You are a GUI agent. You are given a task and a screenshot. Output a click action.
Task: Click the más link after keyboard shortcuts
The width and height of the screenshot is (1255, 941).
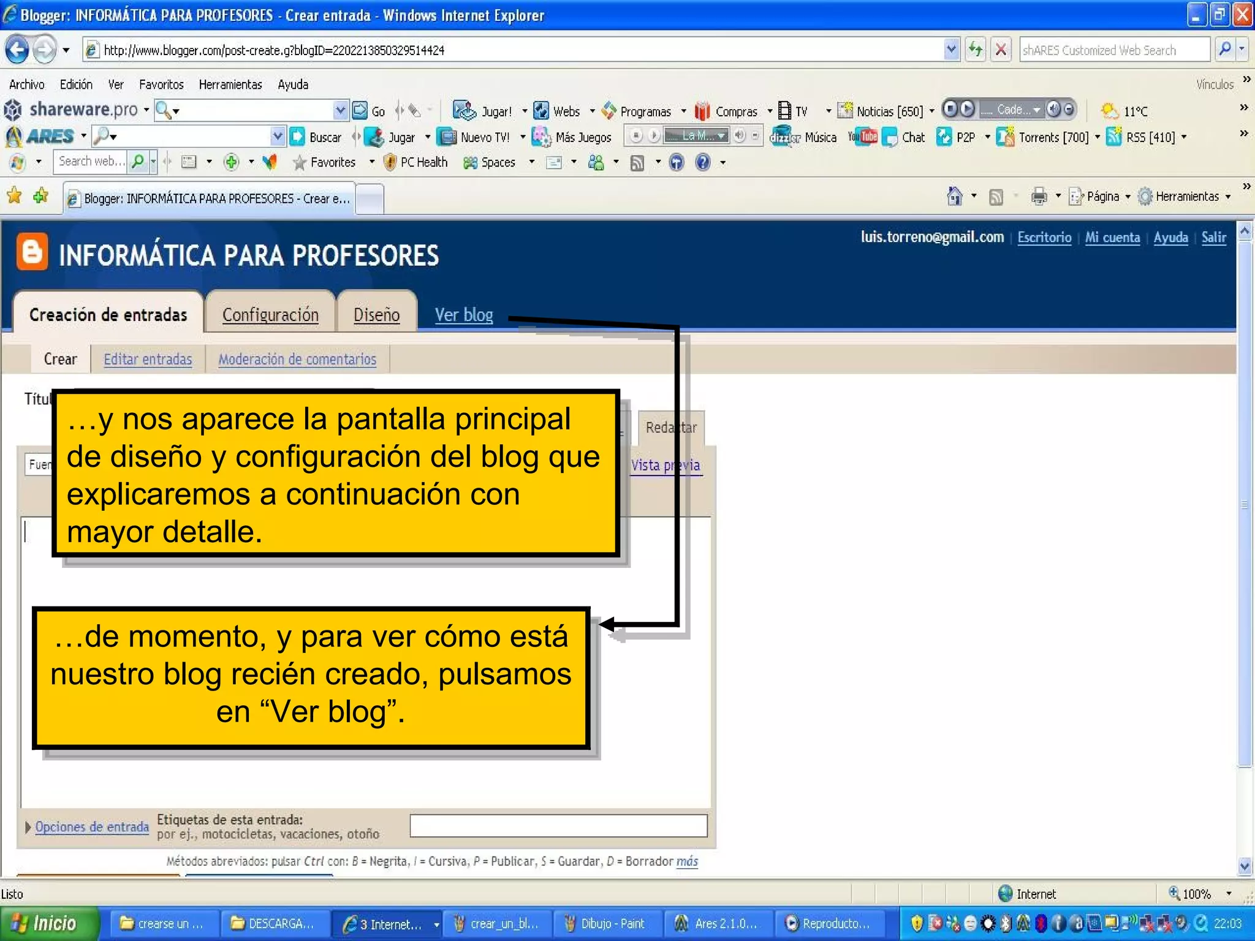click(687, 861)
